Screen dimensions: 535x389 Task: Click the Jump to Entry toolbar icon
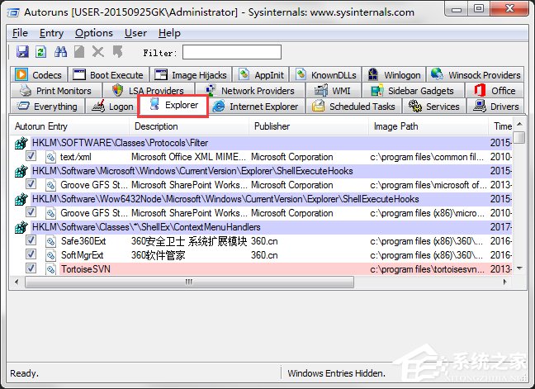[117, 52]
